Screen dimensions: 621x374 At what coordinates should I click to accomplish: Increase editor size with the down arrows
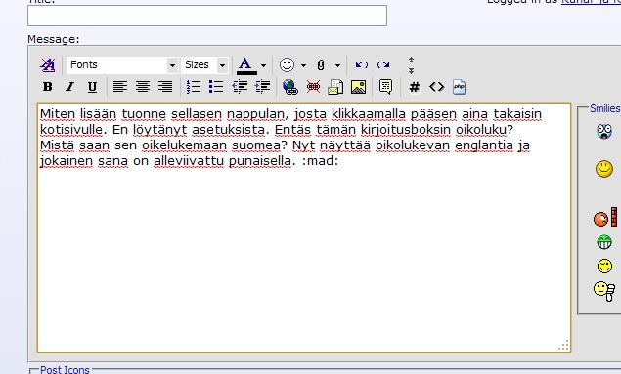(411, 70)
